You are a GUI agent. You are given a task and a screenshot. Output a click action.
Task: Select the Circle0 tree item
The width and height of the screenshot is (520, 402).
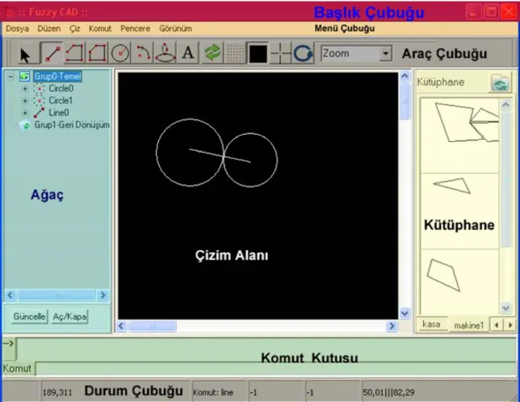click(61, 89)
